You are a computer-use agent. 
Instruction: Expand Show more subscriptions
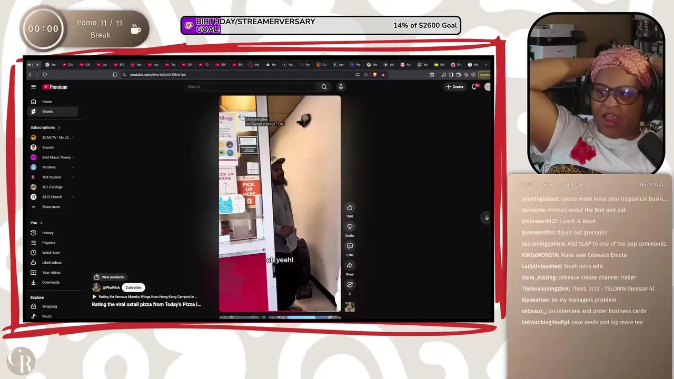tap(54, 207)
